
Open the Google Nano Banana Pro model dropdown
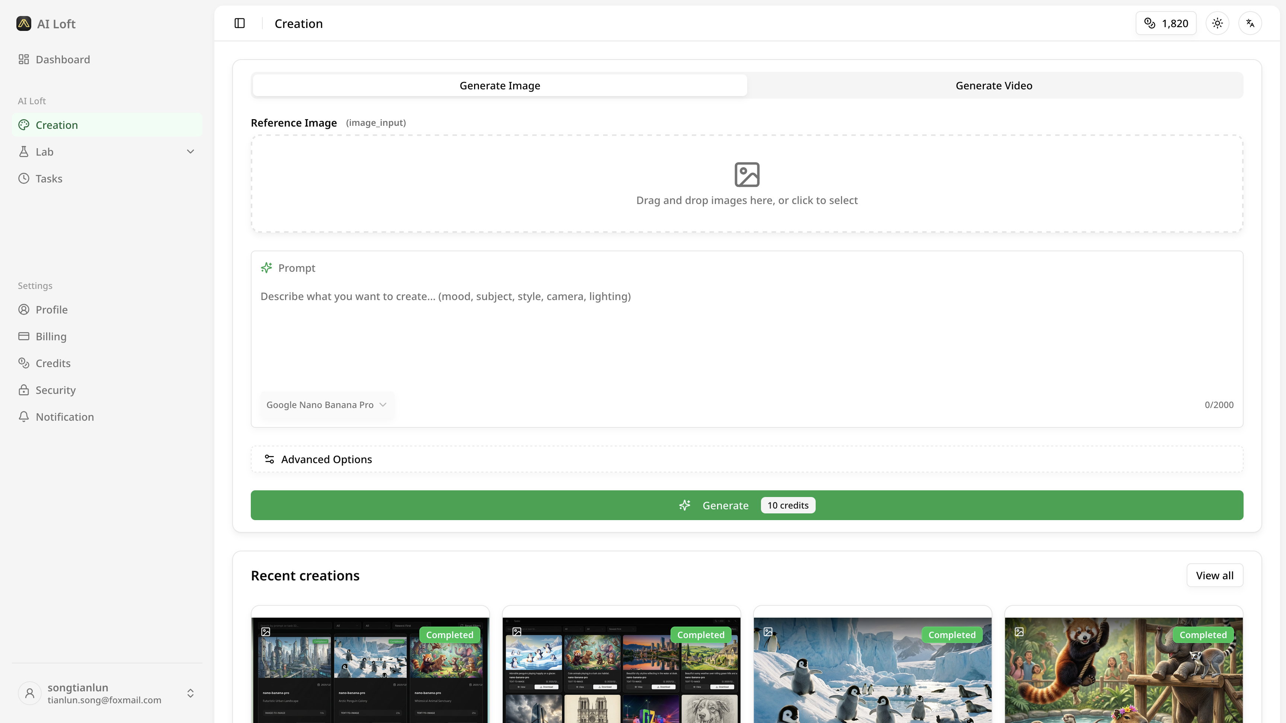(x=326, y=405)
